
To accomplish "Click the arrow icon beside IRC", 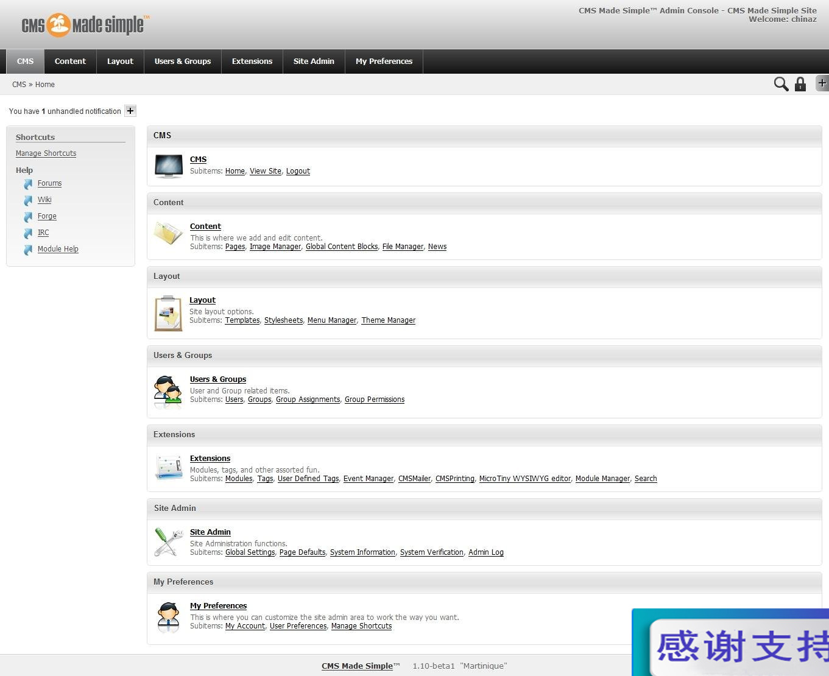I will coord(28,233).
